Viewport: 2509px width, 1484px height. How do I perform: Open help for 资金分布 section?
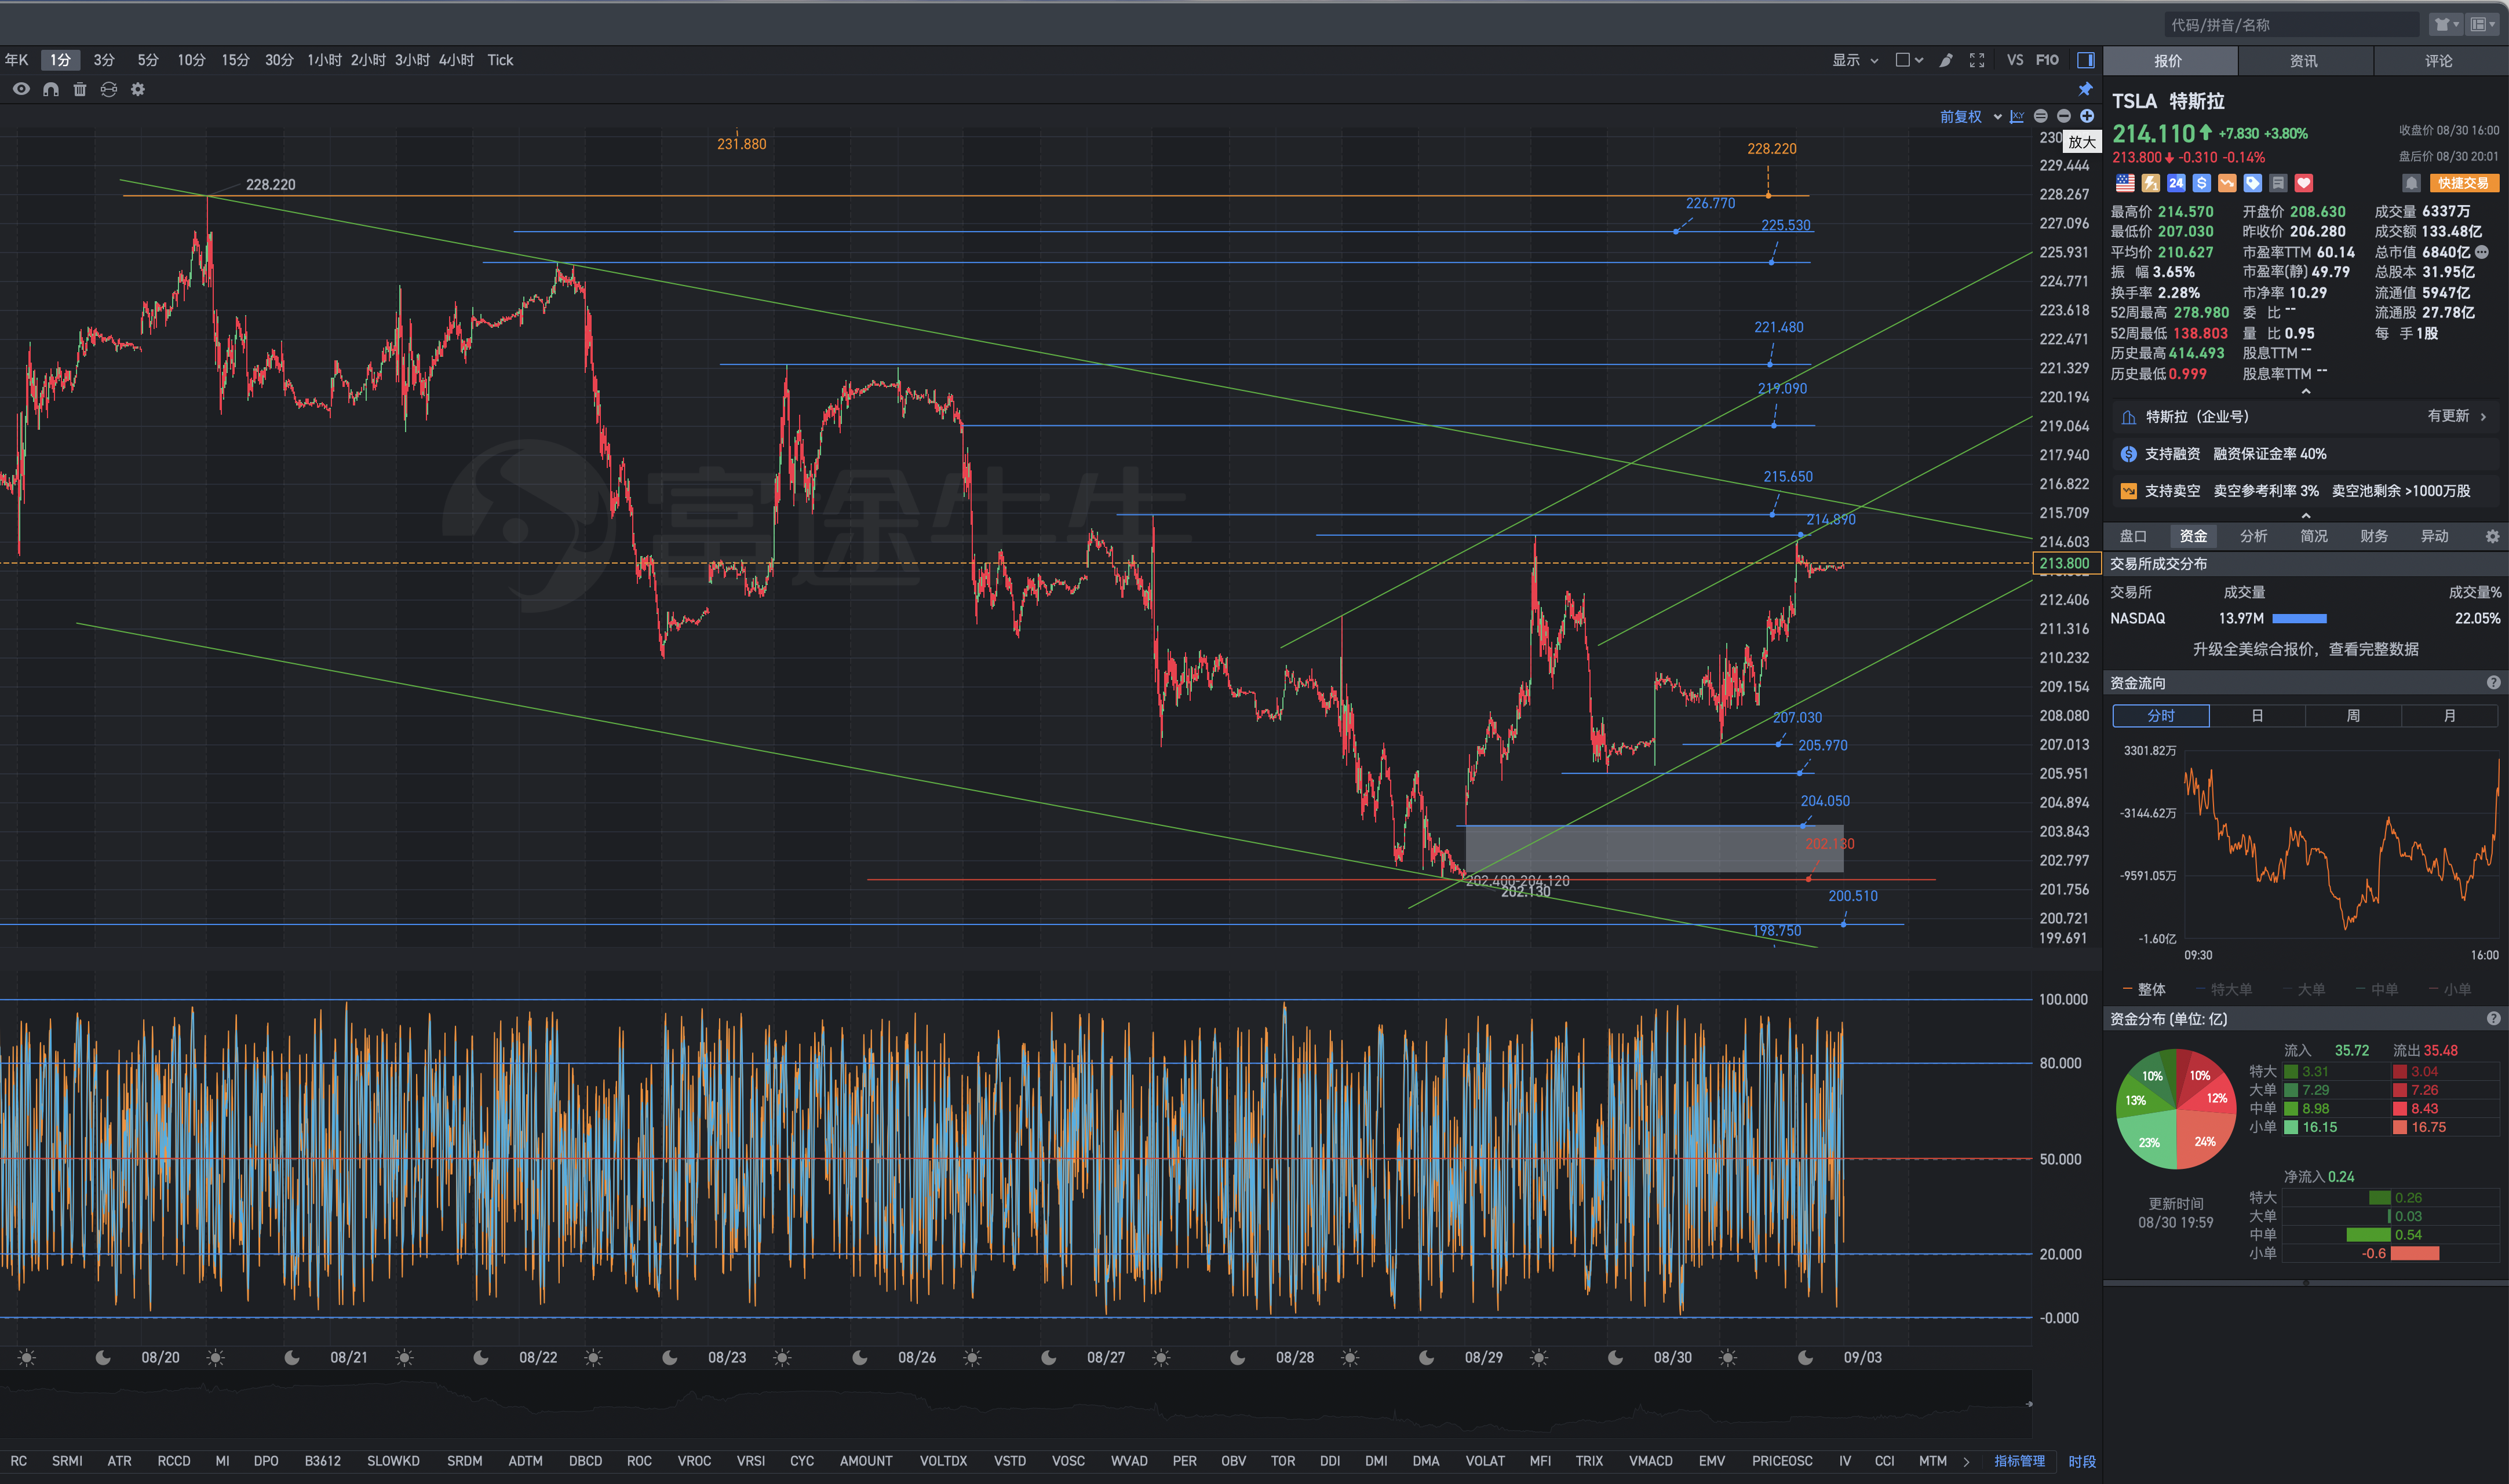(2493, 1019)
